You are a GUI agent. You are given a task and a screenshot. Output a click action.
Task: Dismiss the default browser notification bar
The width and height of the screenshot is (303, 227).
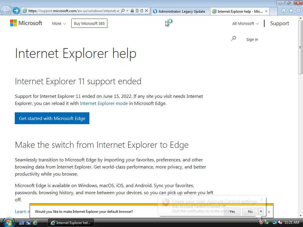click(269, 212)
